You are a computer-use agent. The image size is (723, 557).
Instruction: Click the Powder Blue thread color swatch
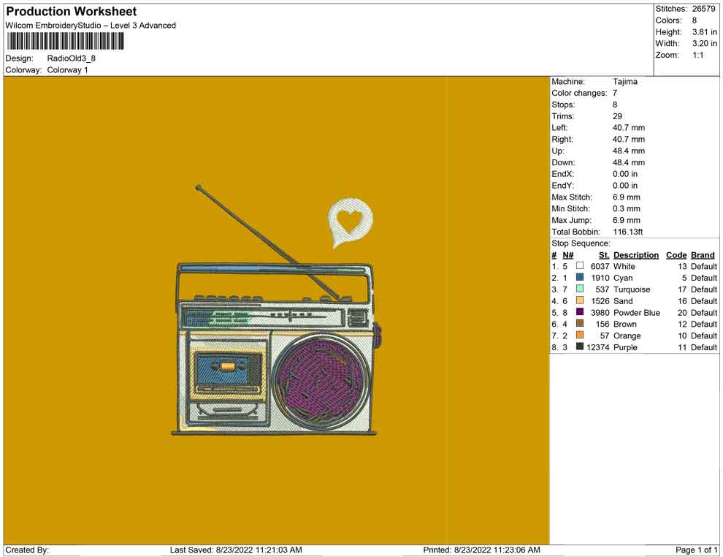click(x=580, y=312)
